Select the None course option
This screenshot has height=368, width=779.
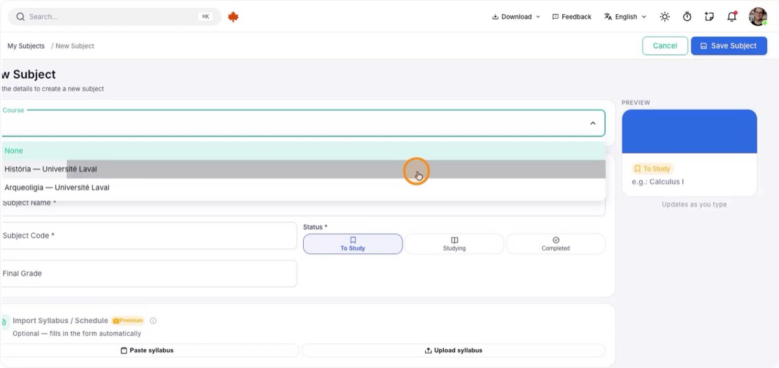point(303,151)
